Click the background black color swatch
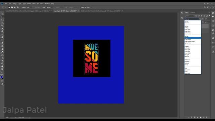Viewport: 215px width, 121px height. [3, 78]
